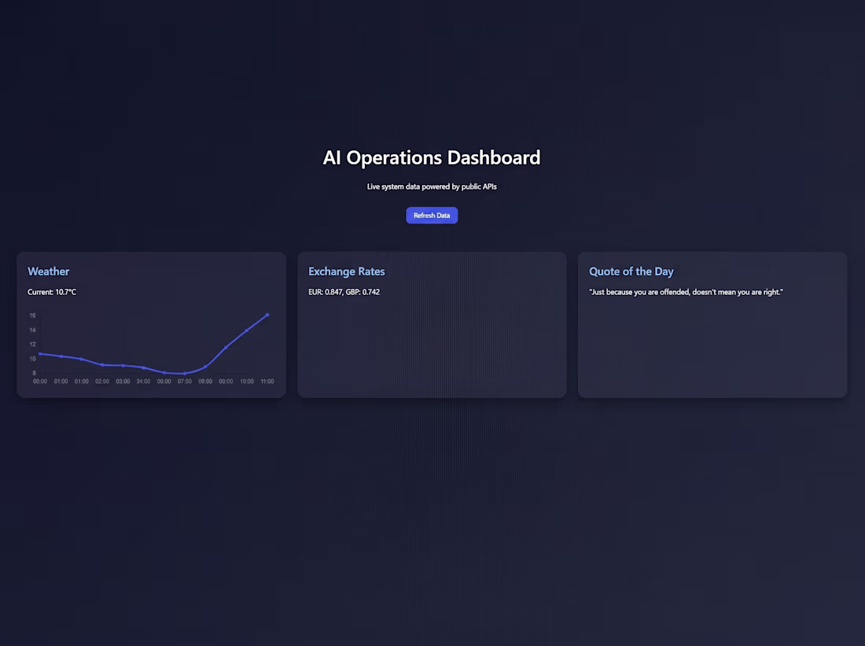Click the 06:00 x-axis label
Viewport: 865px width, 646px height.
pos(164,382)
